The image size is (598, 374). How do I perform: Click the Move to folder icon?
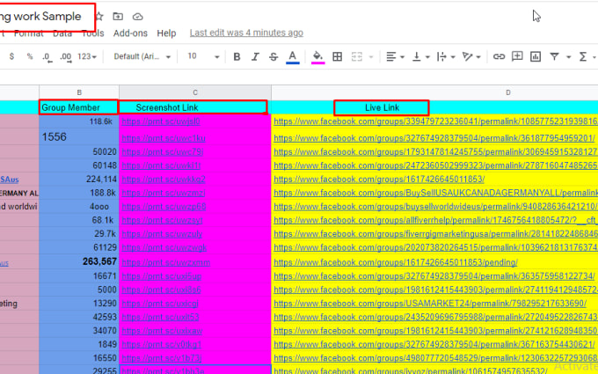[118, 17]
